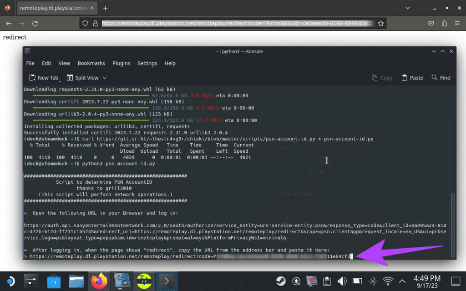Open the volume control in the tray
This screenshot has width=466, height=291.
click(342, 281)
